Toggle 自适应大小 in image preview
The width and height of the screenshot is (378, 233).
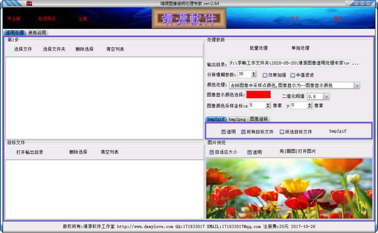[212, 152]
